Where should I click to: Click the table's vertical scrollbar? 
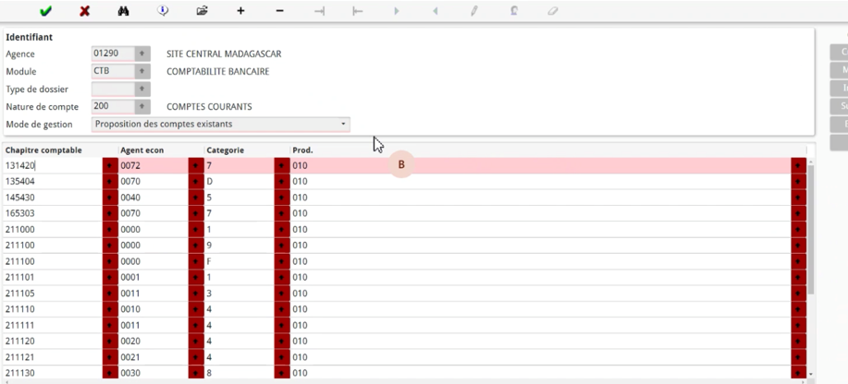[x=811, y=231]
